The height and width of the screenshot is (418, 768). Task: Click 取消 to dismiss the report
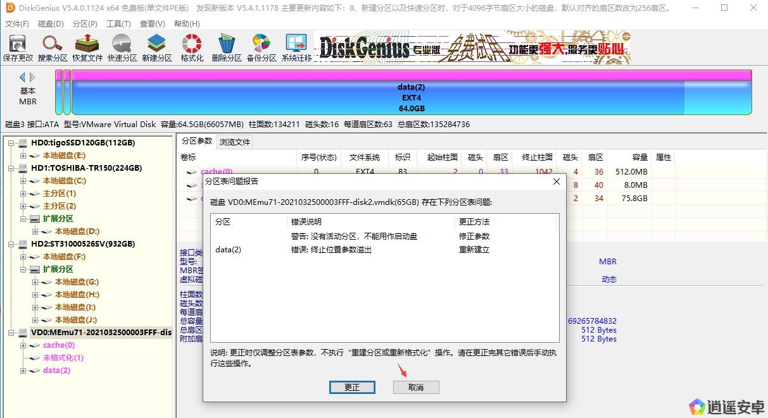(x=416, y=387)
